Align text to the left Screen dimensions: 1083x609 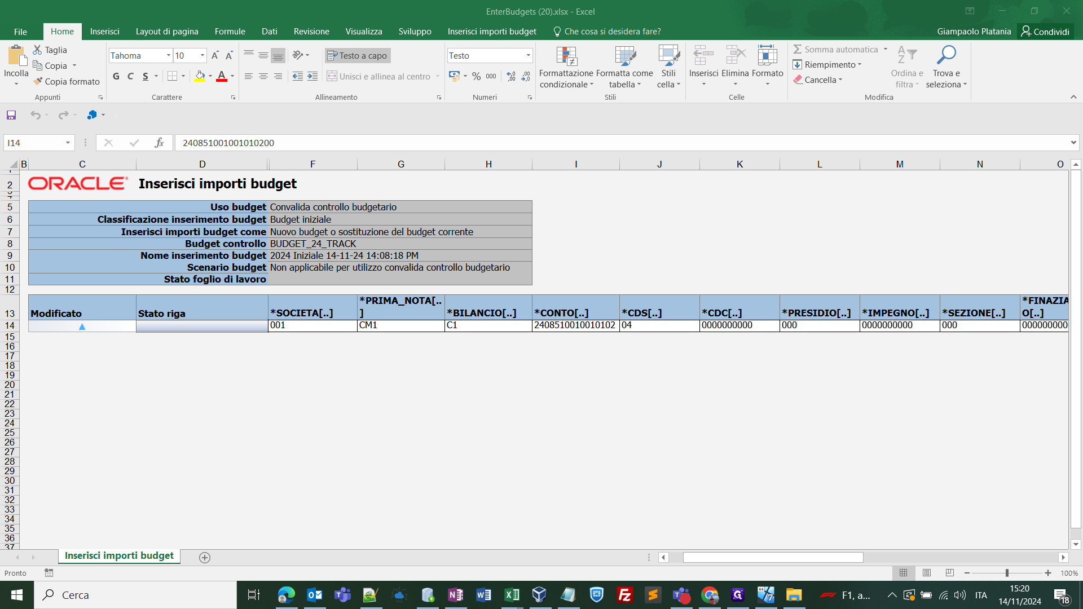point(248,76)
